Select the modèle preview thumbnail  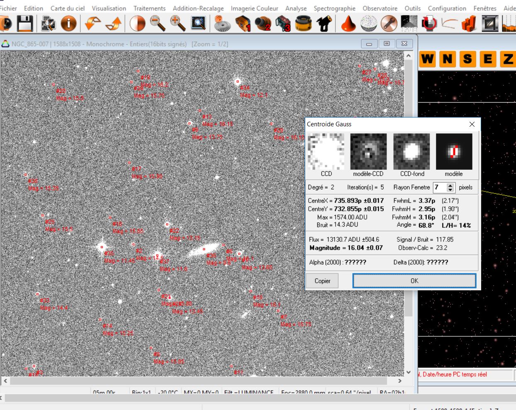coord(454,151)
